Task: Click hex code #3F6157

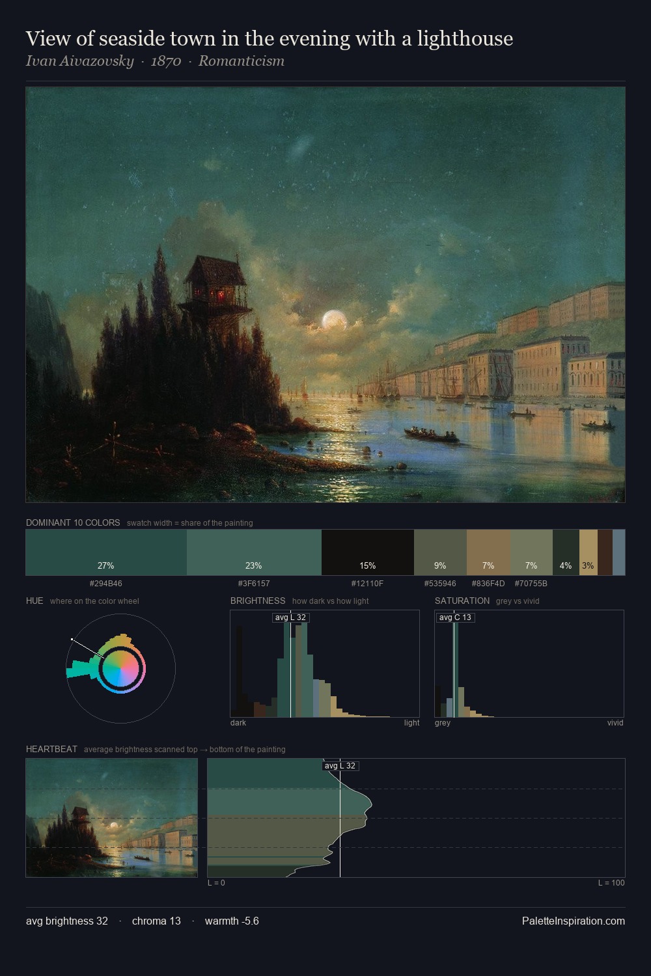Action: point(254,584)
